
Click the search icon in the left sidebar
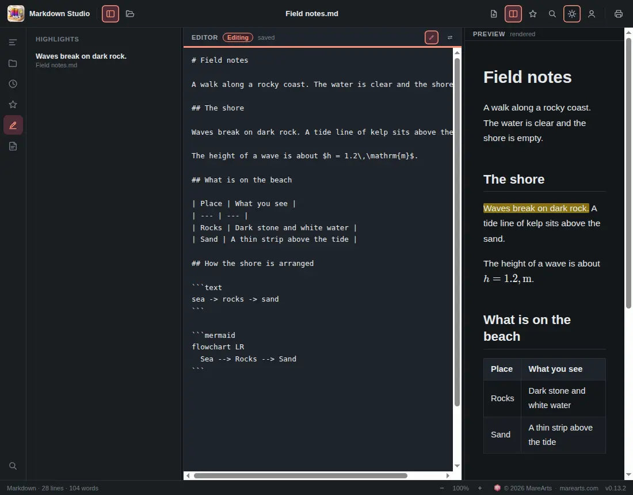point(13,466)
